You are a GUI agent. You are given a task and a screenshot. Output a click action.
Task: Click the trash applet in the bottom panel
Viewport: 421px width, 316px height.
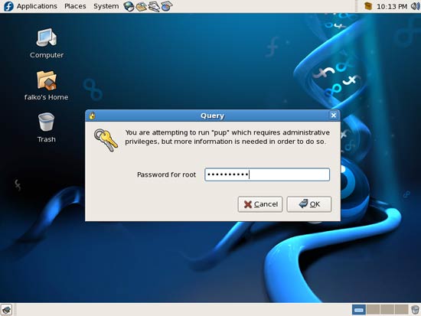pos(415,310)
